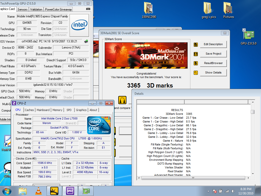This screenshot has height=196, width=261.
Task: Open the Caches tab in CPU-Z
Action: (29, 110)
